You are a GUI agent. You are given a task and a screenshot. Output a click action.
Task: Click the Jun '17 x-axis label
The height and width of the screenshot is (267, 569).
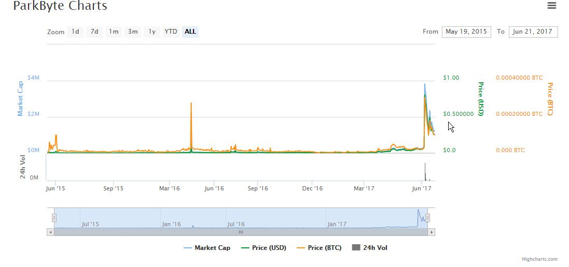pos(422,188)
